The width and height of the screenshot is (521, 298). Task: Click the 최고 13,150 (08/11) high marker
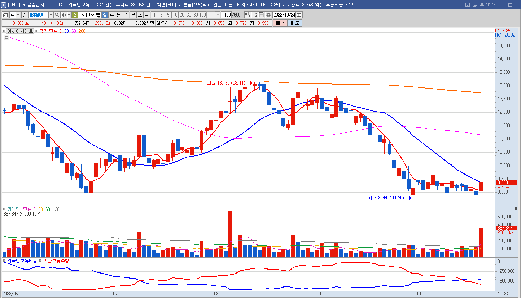(227, 83)
